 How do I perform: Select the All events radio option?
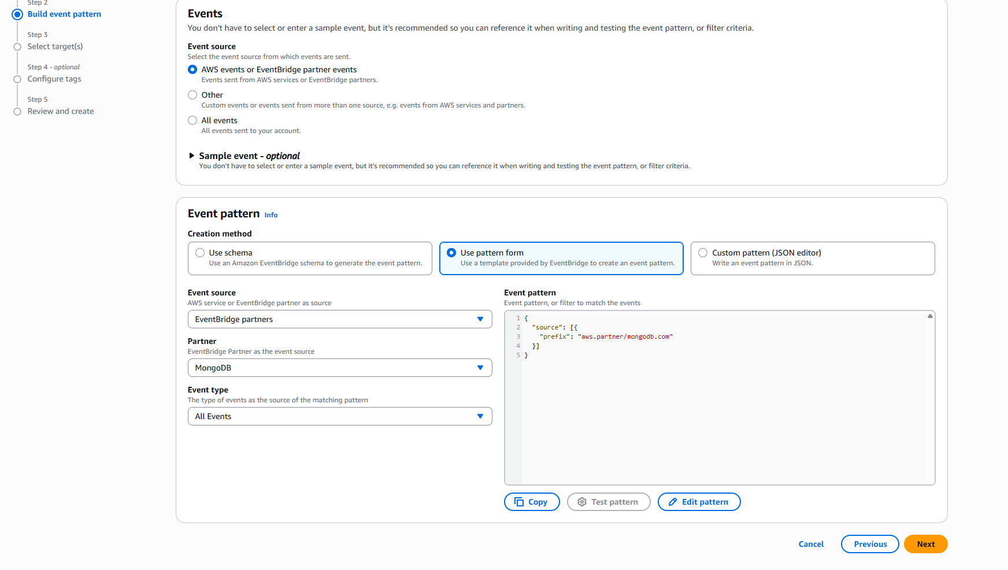192,120
